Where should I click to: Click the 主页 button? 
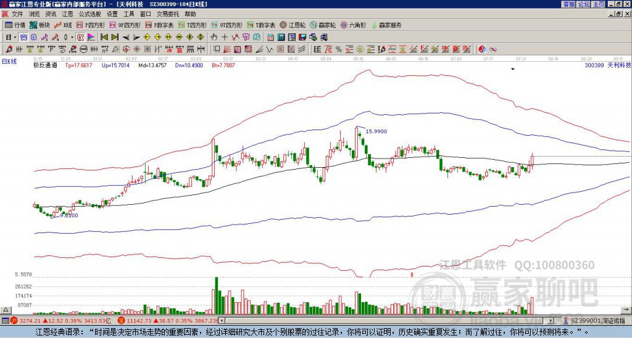[598, 4]
